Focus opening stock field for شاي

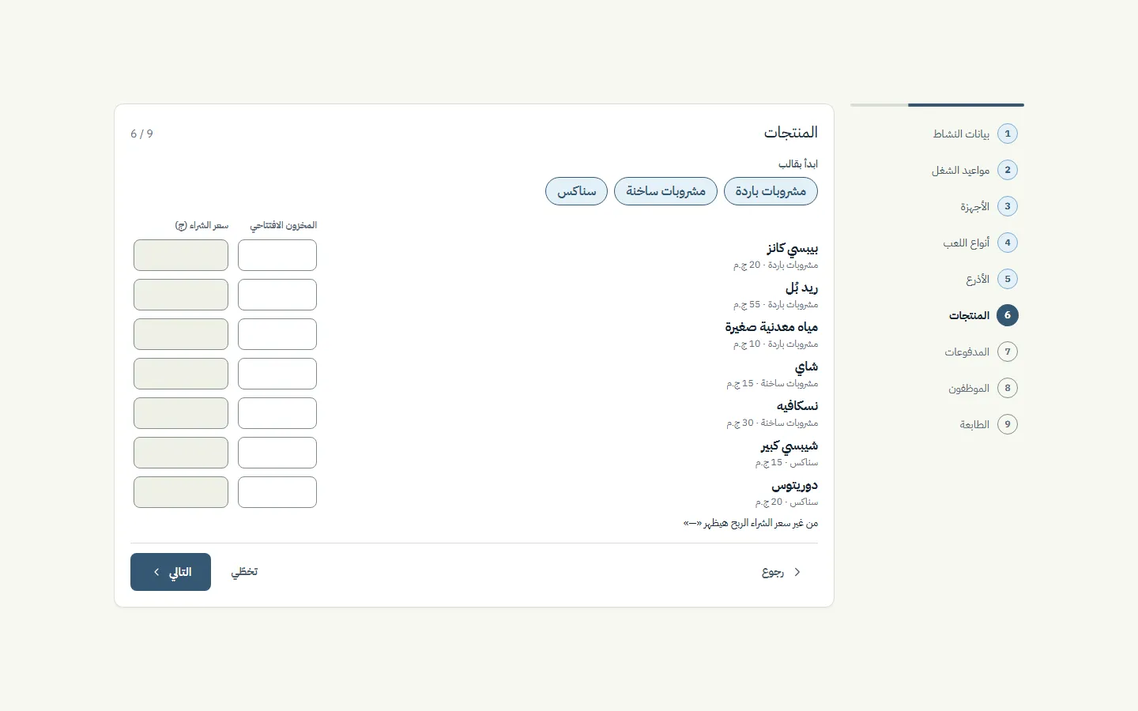click(x=277, y=374)
